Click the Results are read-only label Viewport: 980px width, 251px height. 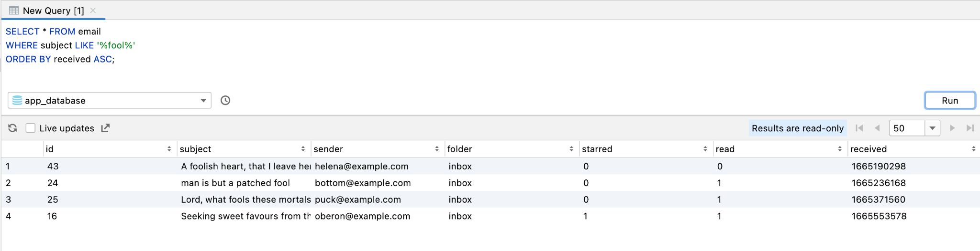(797, 128)
